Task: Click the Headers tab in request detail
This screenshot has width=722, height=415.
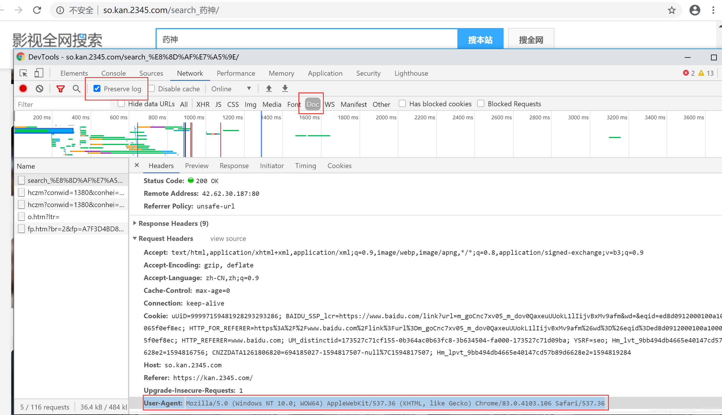Action: [161, 165]
